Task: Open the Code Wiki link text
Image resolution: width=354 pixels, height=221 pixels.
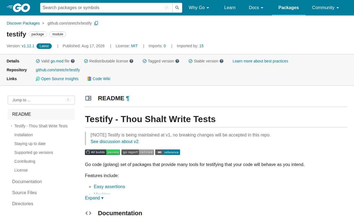Action: (101, 79)
